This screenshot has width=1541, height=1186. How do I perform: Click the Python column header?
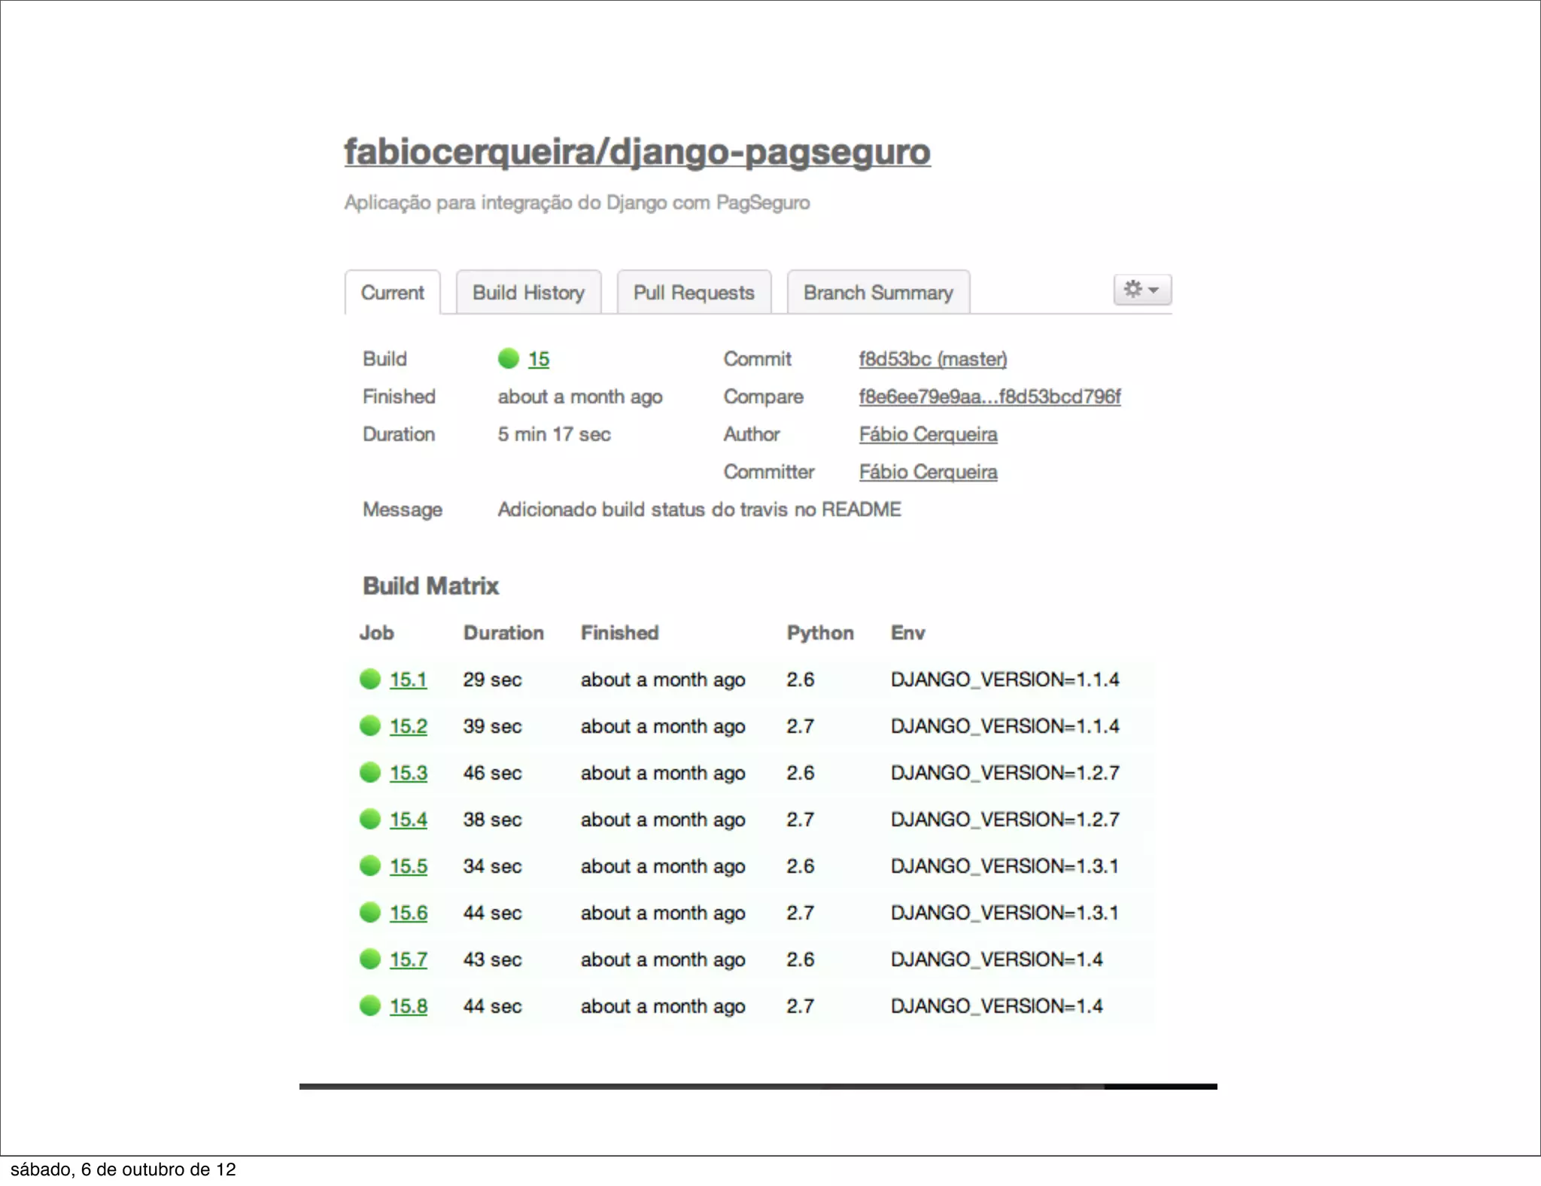pos(820,633)
